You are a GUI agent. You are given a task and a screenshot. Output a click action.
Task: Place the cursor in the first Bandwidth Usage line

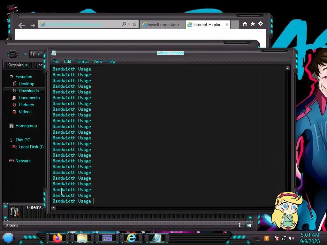coord(72,69)
